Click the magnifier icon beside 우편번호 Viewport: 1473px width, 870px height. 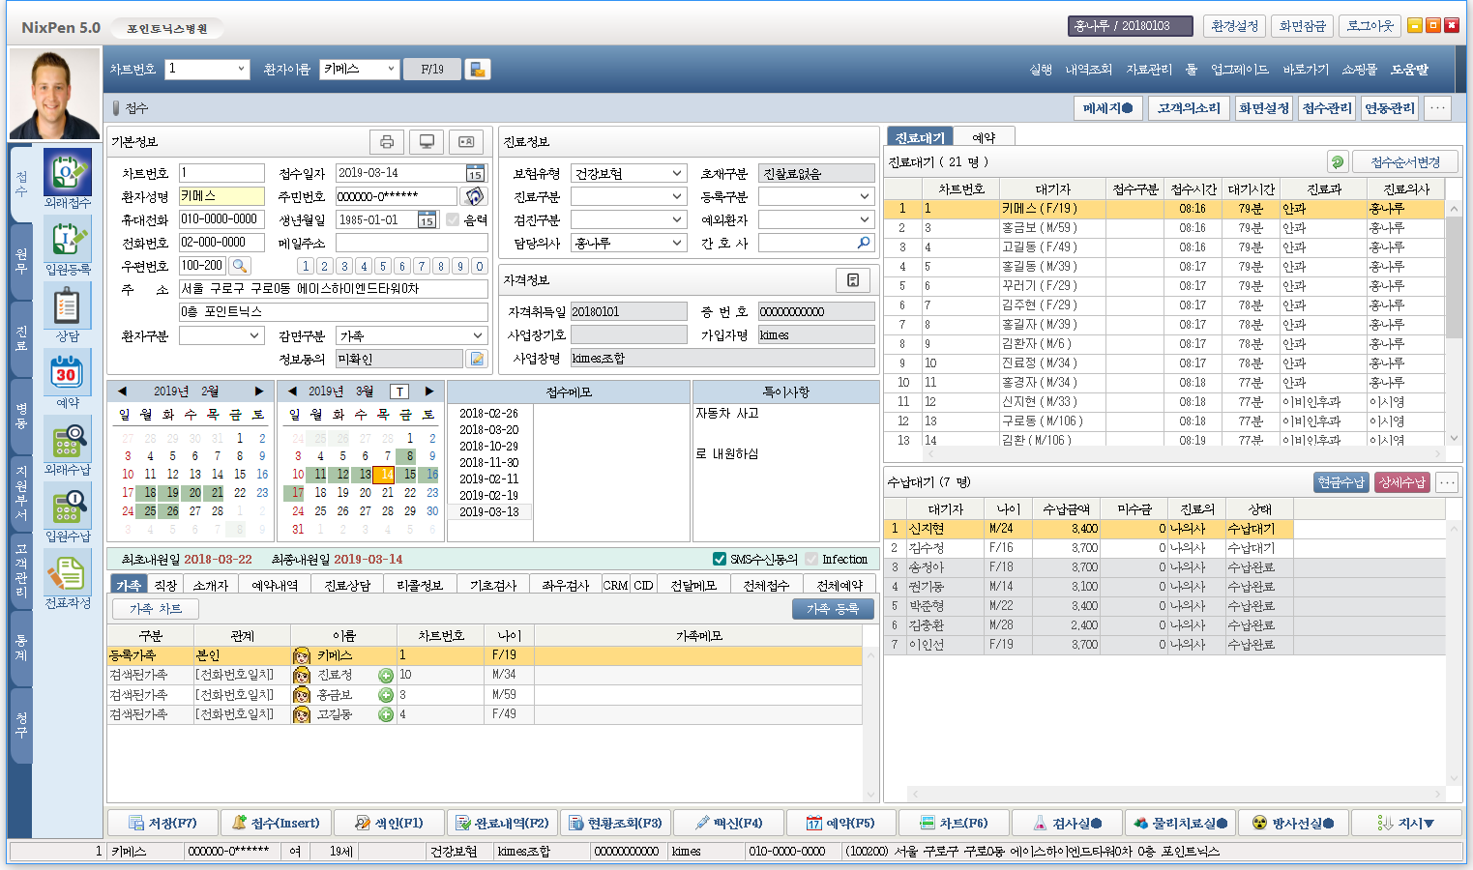coord(240,266)
